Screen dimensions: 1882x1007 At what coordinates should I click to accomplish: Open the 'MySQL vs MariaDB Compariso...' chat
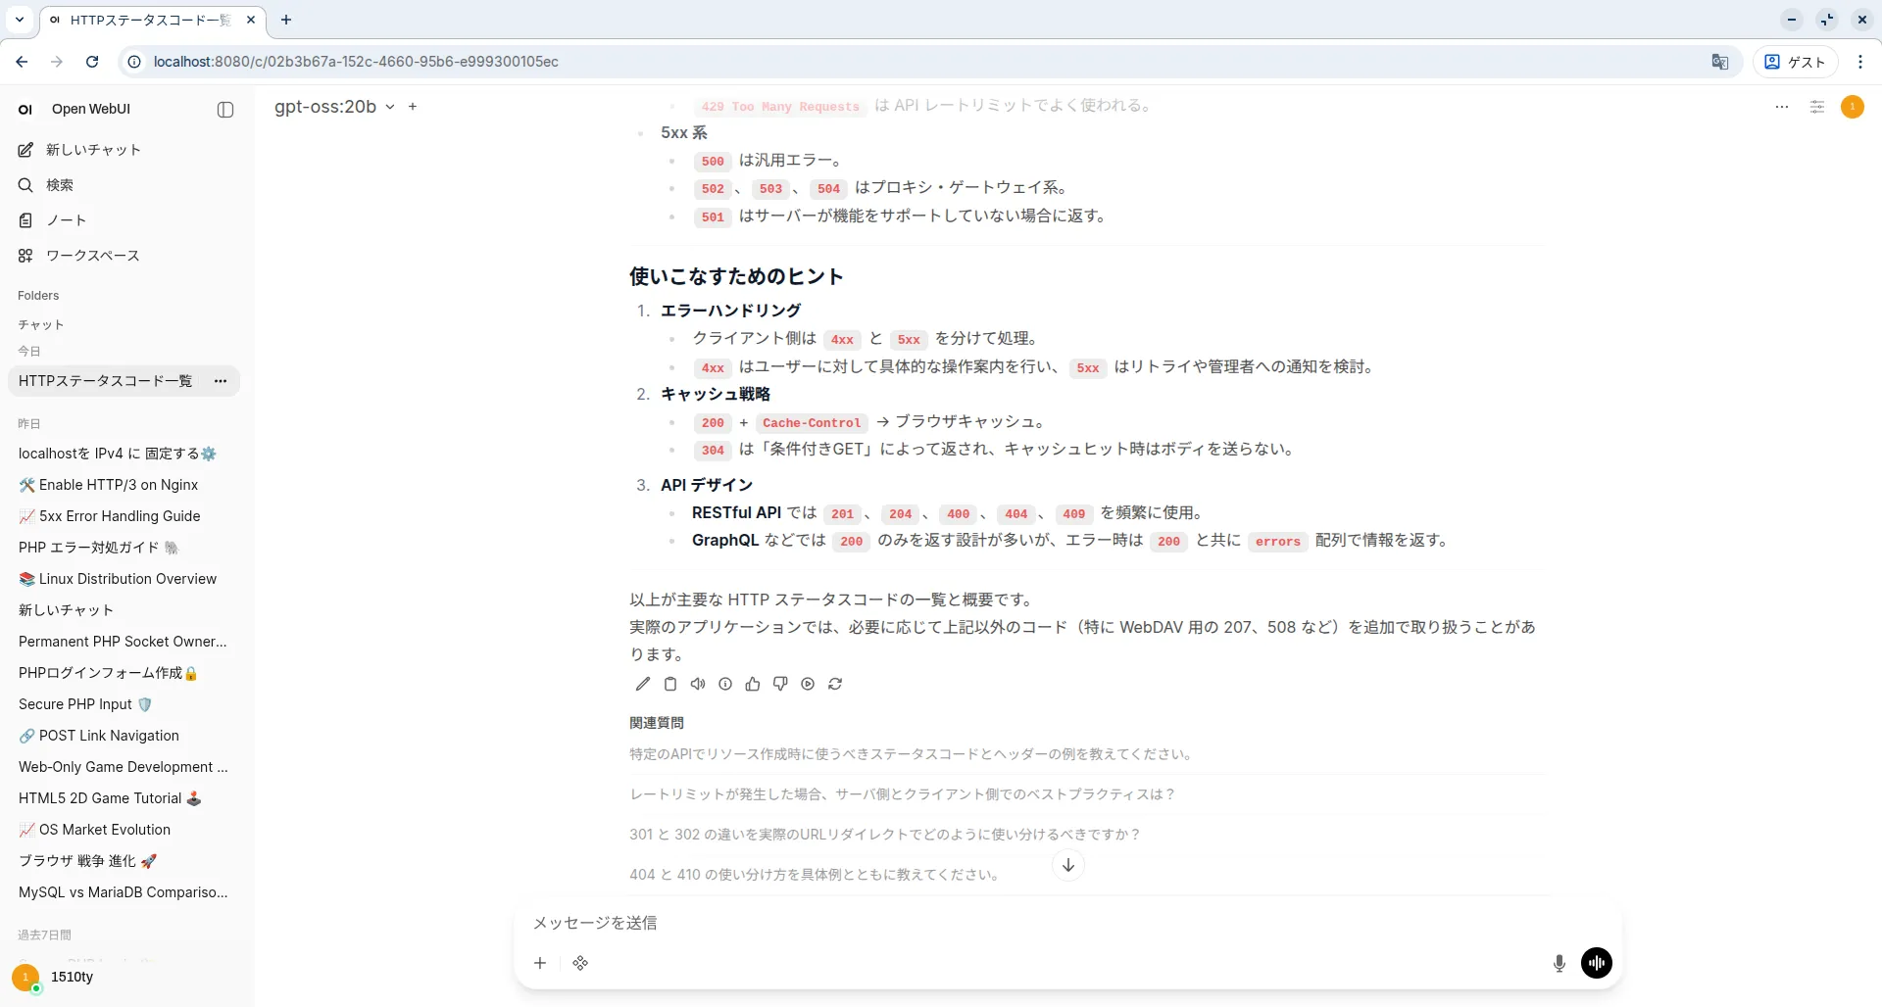tap(124, 892)
